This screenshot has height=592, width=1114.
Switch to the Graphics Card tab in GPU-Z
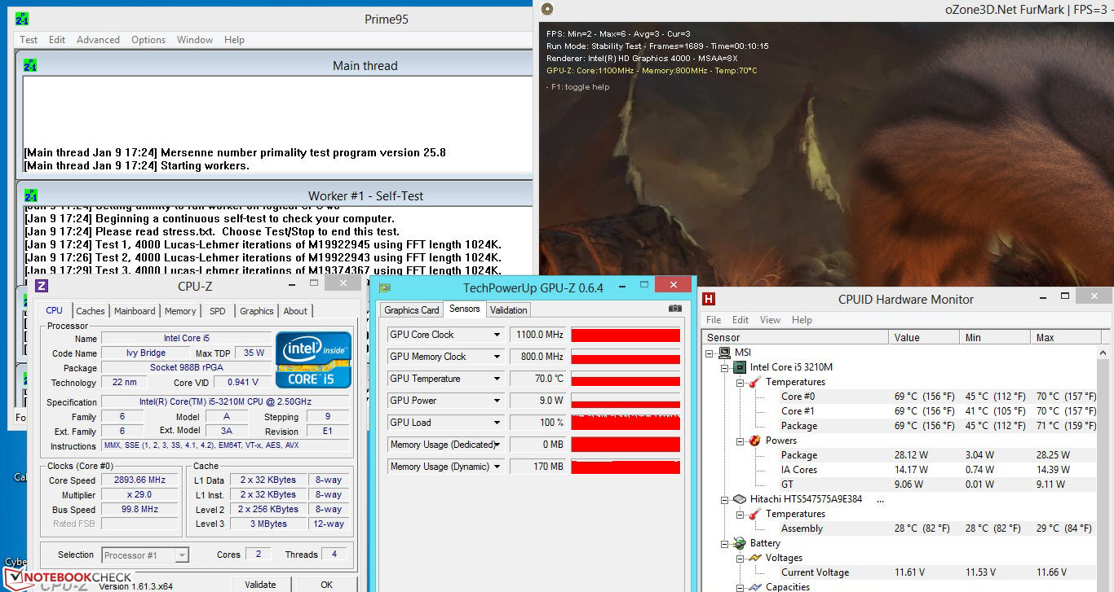412,310
